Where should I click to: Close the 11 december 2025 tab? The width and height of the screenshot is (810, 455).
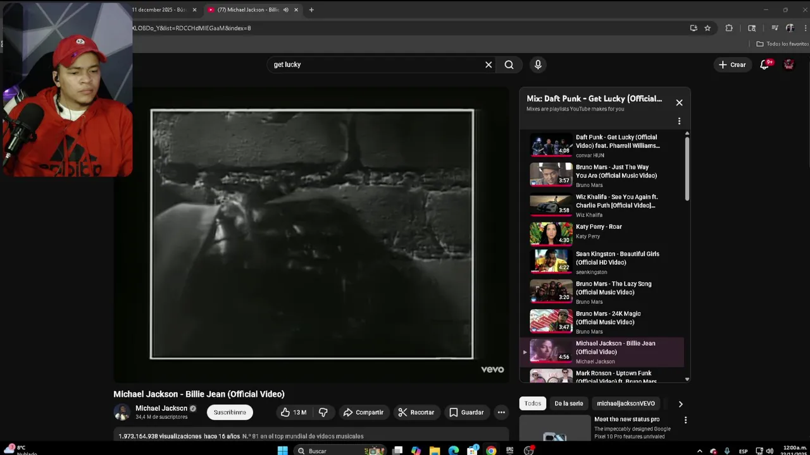(x=194, y=9)
